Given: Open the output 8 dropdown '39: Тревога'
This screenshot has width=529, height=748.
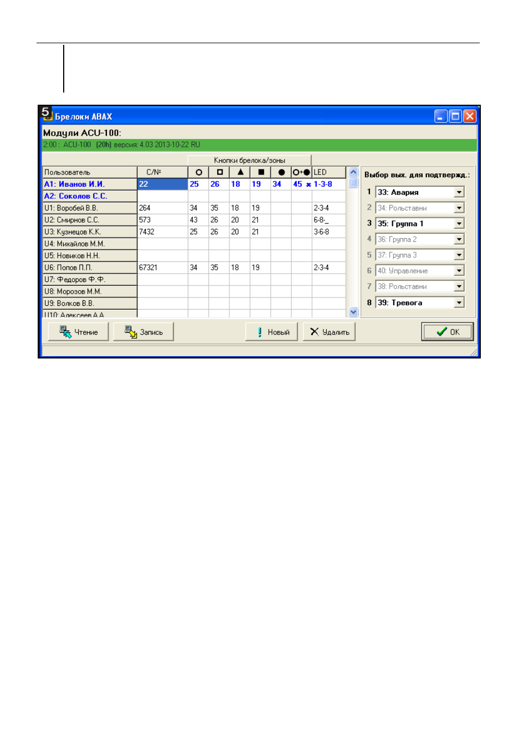Looking at the screenshot, I should [459, 303].
